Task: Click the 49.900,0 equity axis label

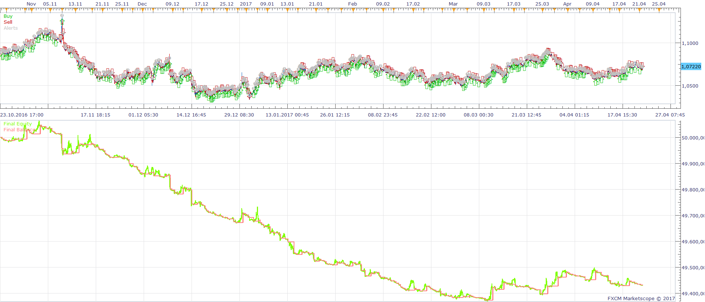Action: (x=693, y=164)
